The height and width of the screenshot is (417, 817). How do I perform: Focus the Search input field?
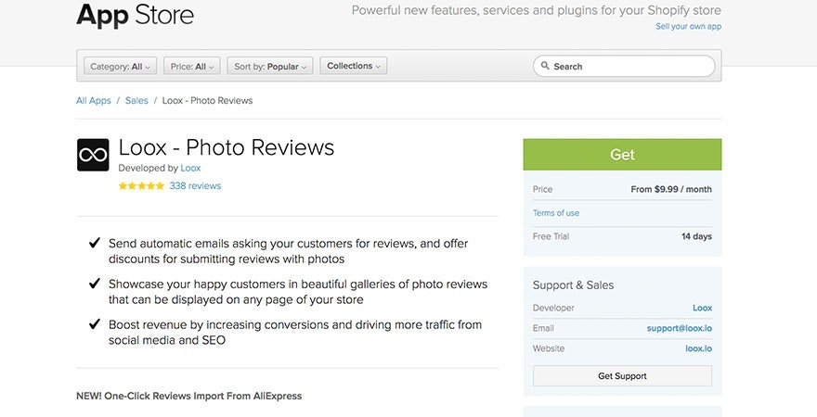[631, 67]
